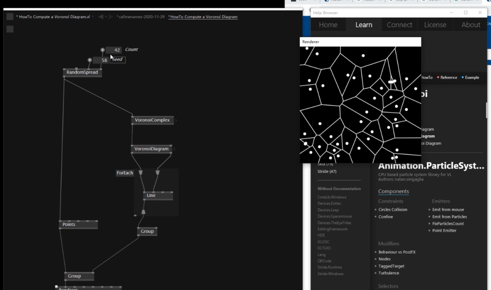Toggle the Reference filter in Help Browser
The width and height of the screenshot is (491, 290).
(447, 78)
